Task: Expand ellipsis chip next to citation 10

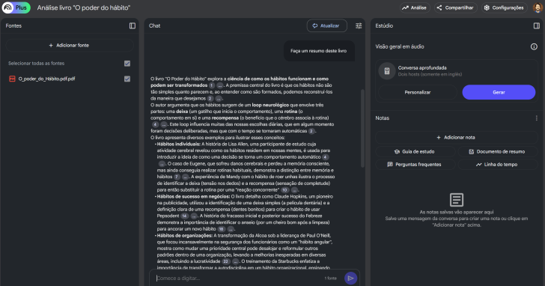Action: point(294,190)
